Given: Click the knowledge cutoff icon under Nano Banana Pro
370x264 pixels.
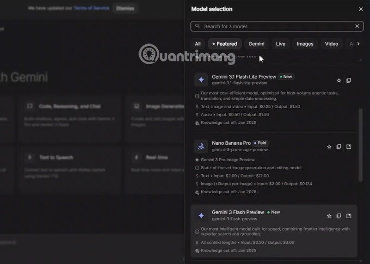Looking at the screenshot, I should 197,192.
